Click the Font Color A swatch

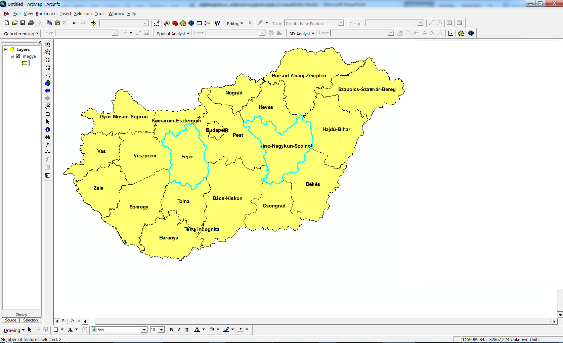coord(197,330)
